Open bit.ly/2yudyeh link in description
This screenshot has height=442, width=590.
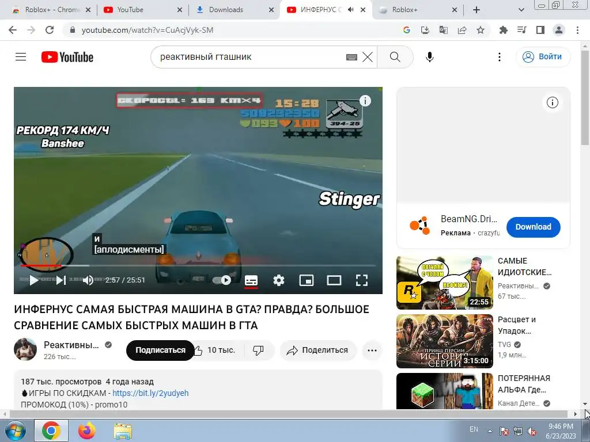(x=150, y=393)
